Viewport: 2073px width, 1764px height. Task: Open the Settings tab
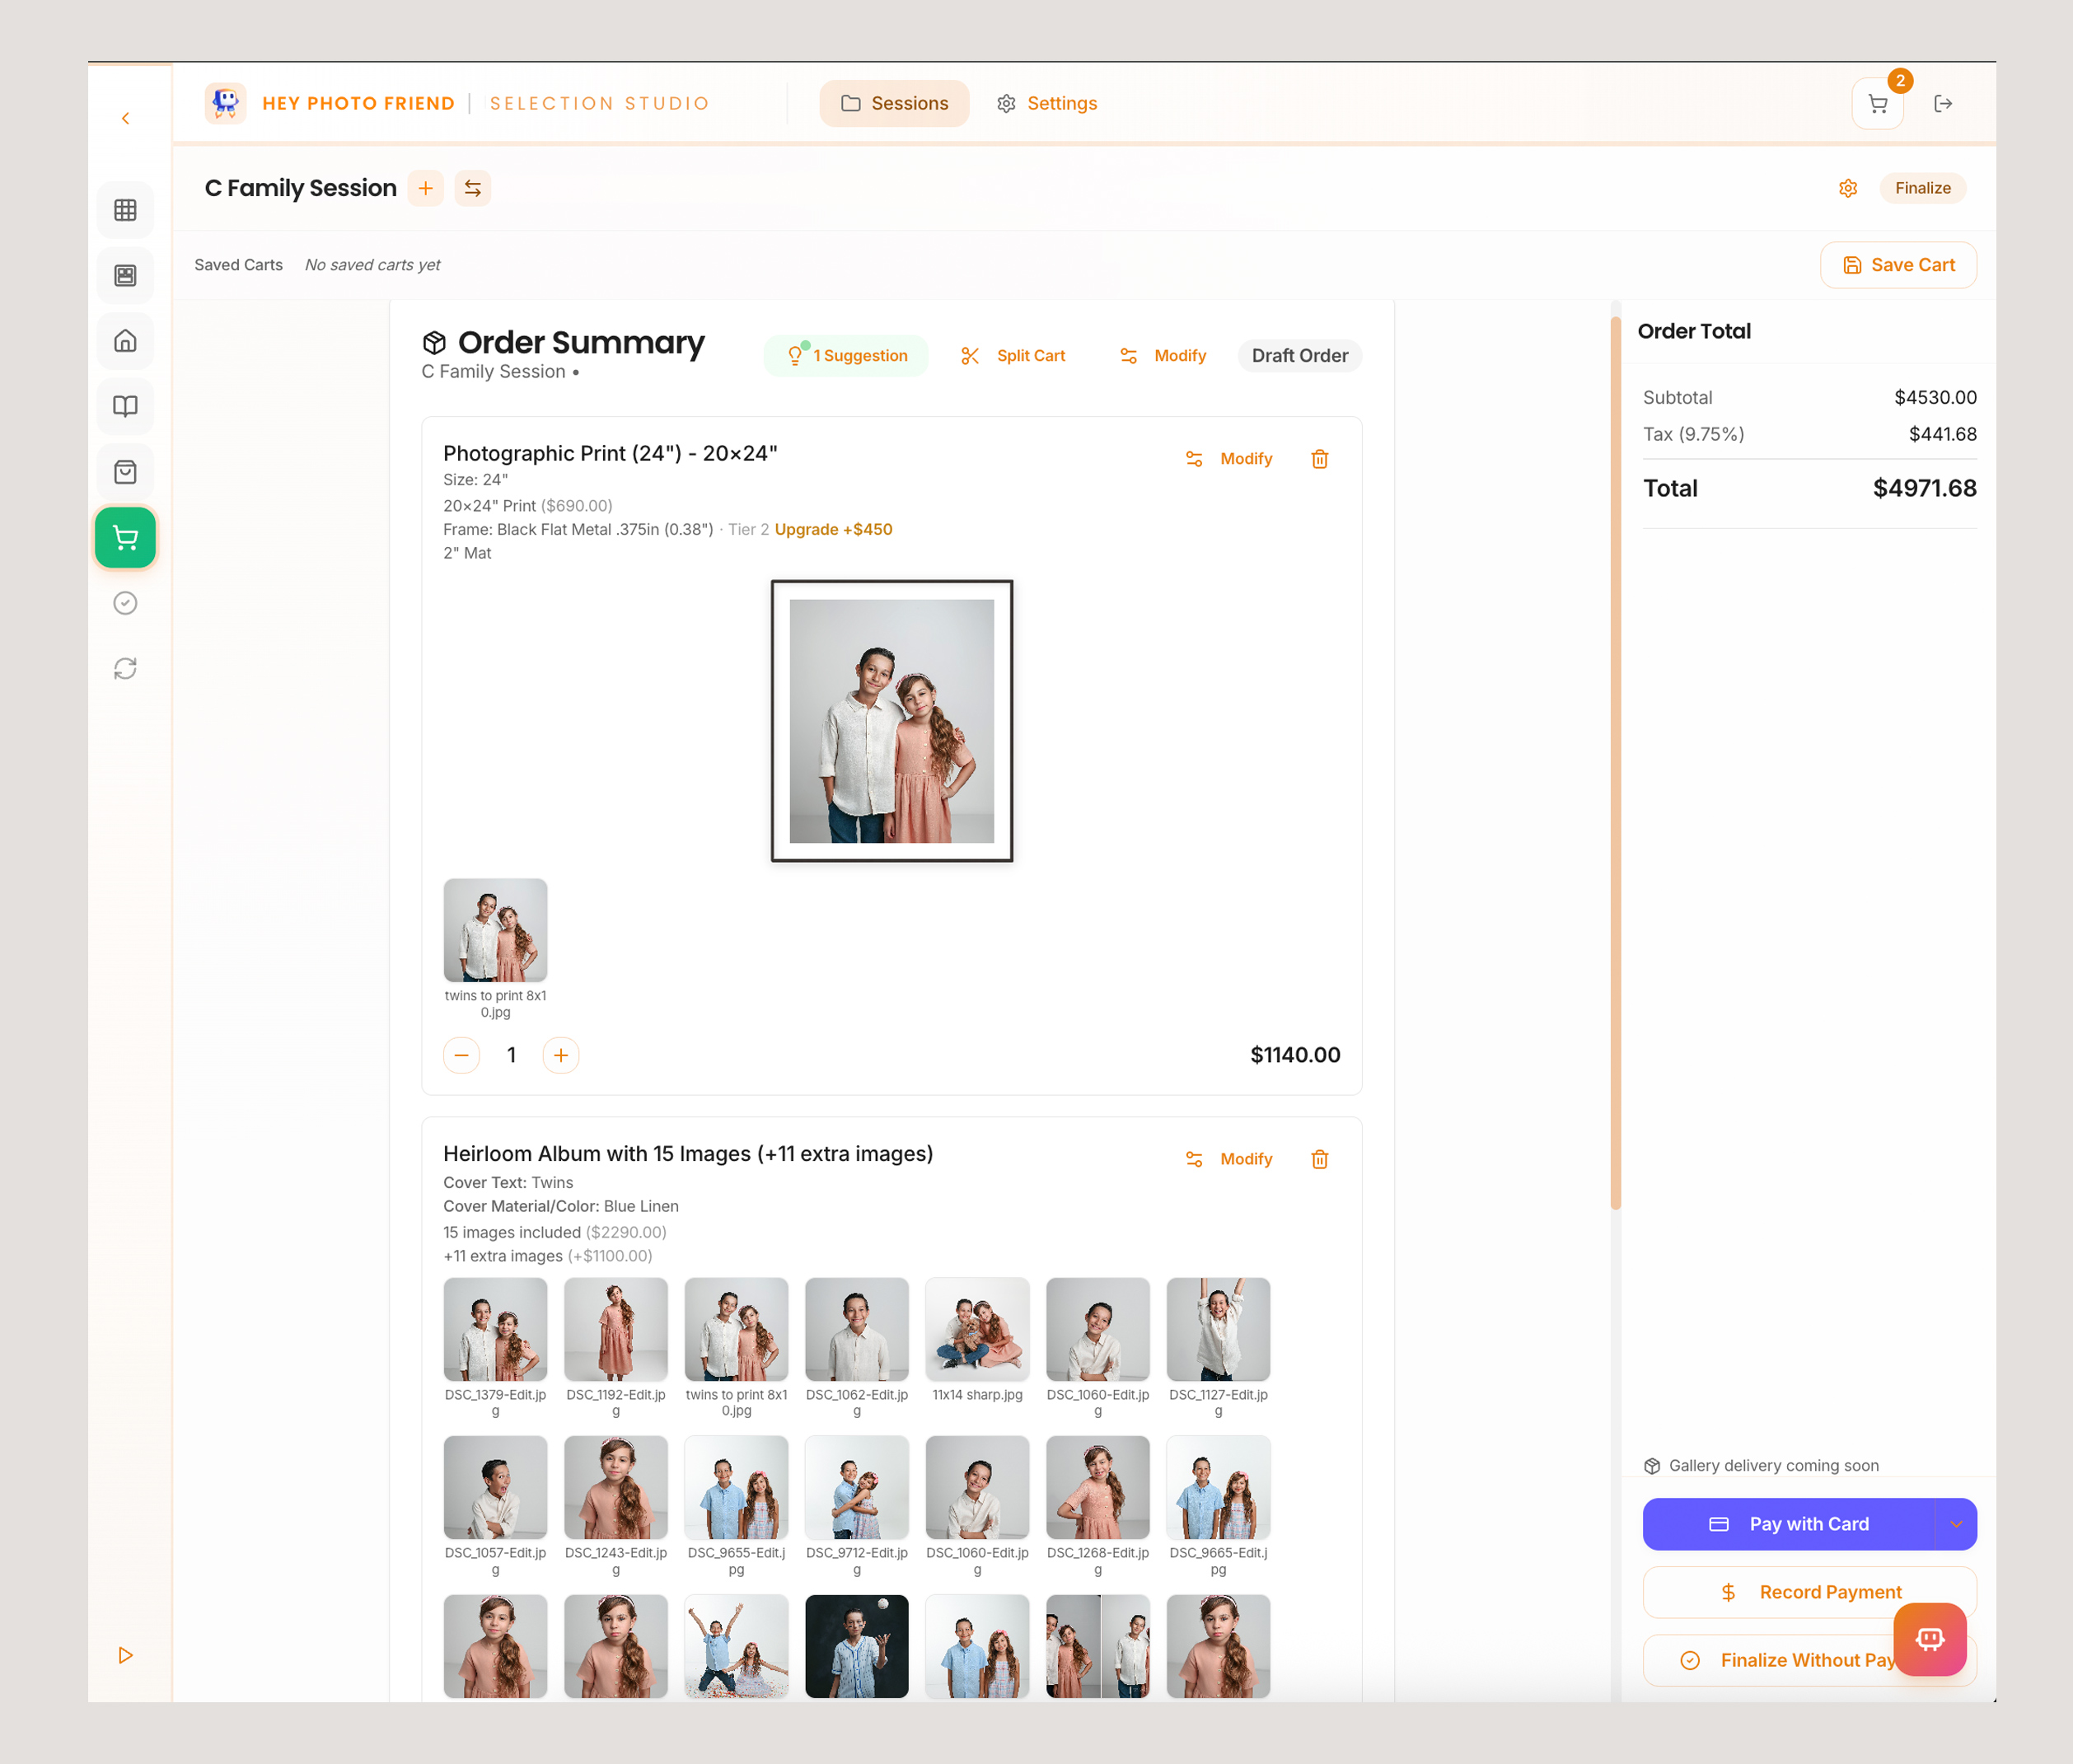pyautogui.click(x=1047, y=104)
